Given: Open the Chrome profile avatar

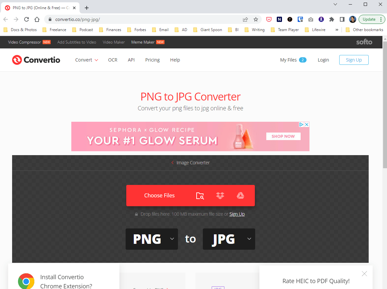Looking at the screenshot, I should pyautogui.click(x=352, y=19).
